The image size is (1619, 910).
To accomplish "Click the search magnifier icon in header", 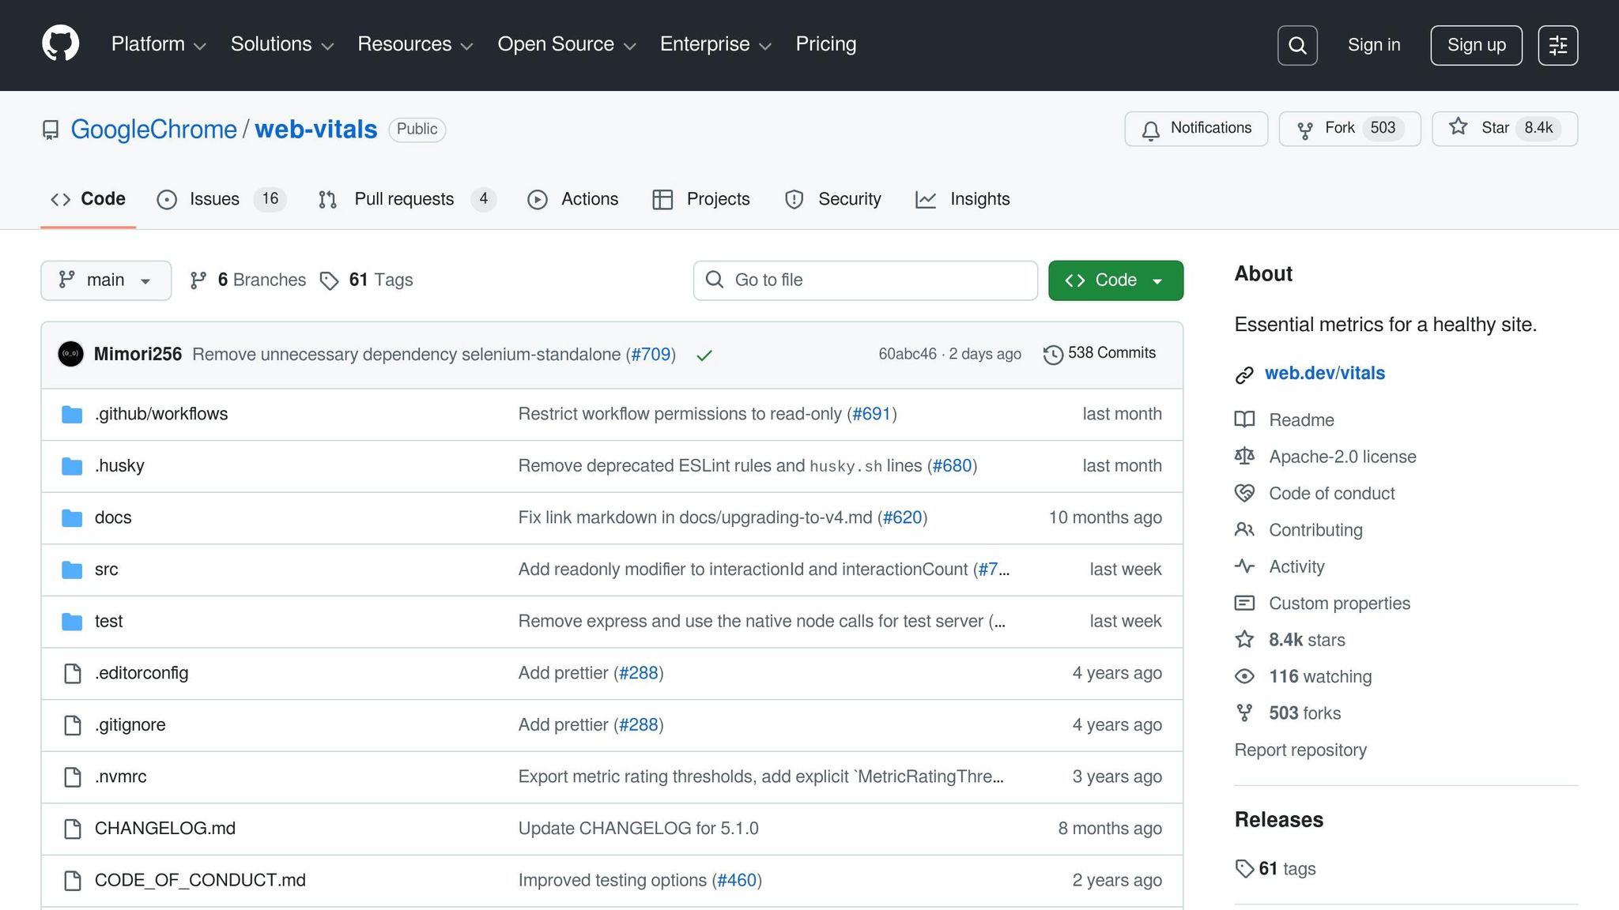I will (1297, 45).
